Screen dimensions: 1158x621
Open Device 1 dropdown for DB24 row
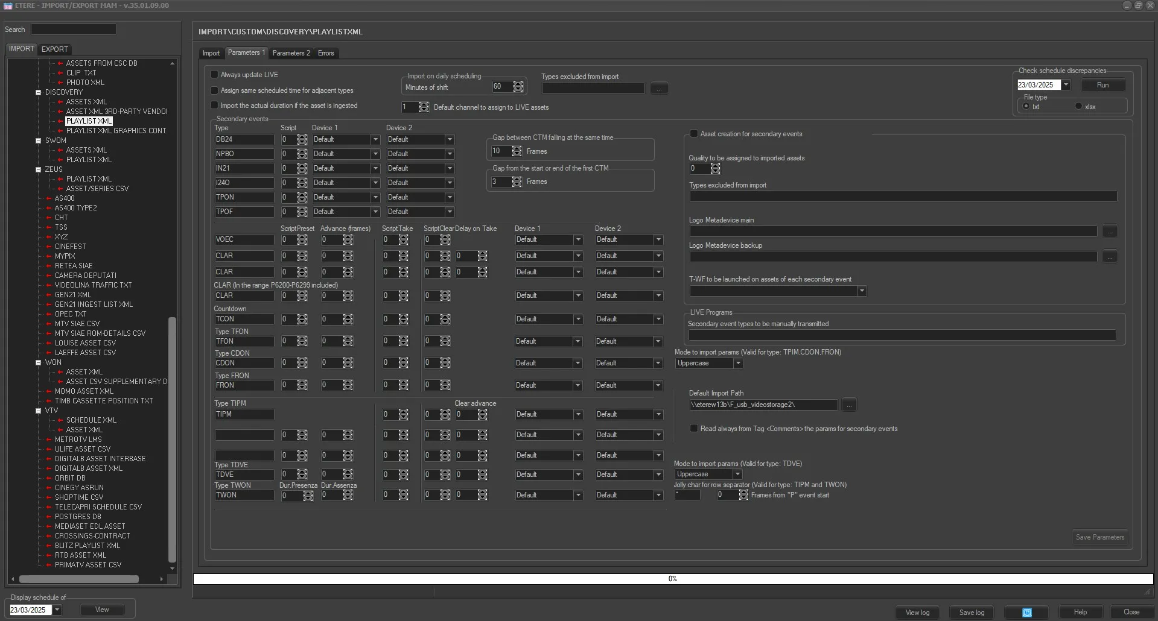coord(375,140)
